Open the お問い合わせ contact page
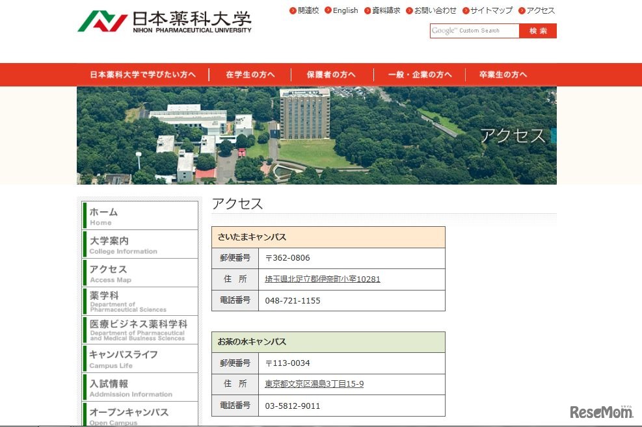Screen dimensions: 642x427 coord(434,10)
